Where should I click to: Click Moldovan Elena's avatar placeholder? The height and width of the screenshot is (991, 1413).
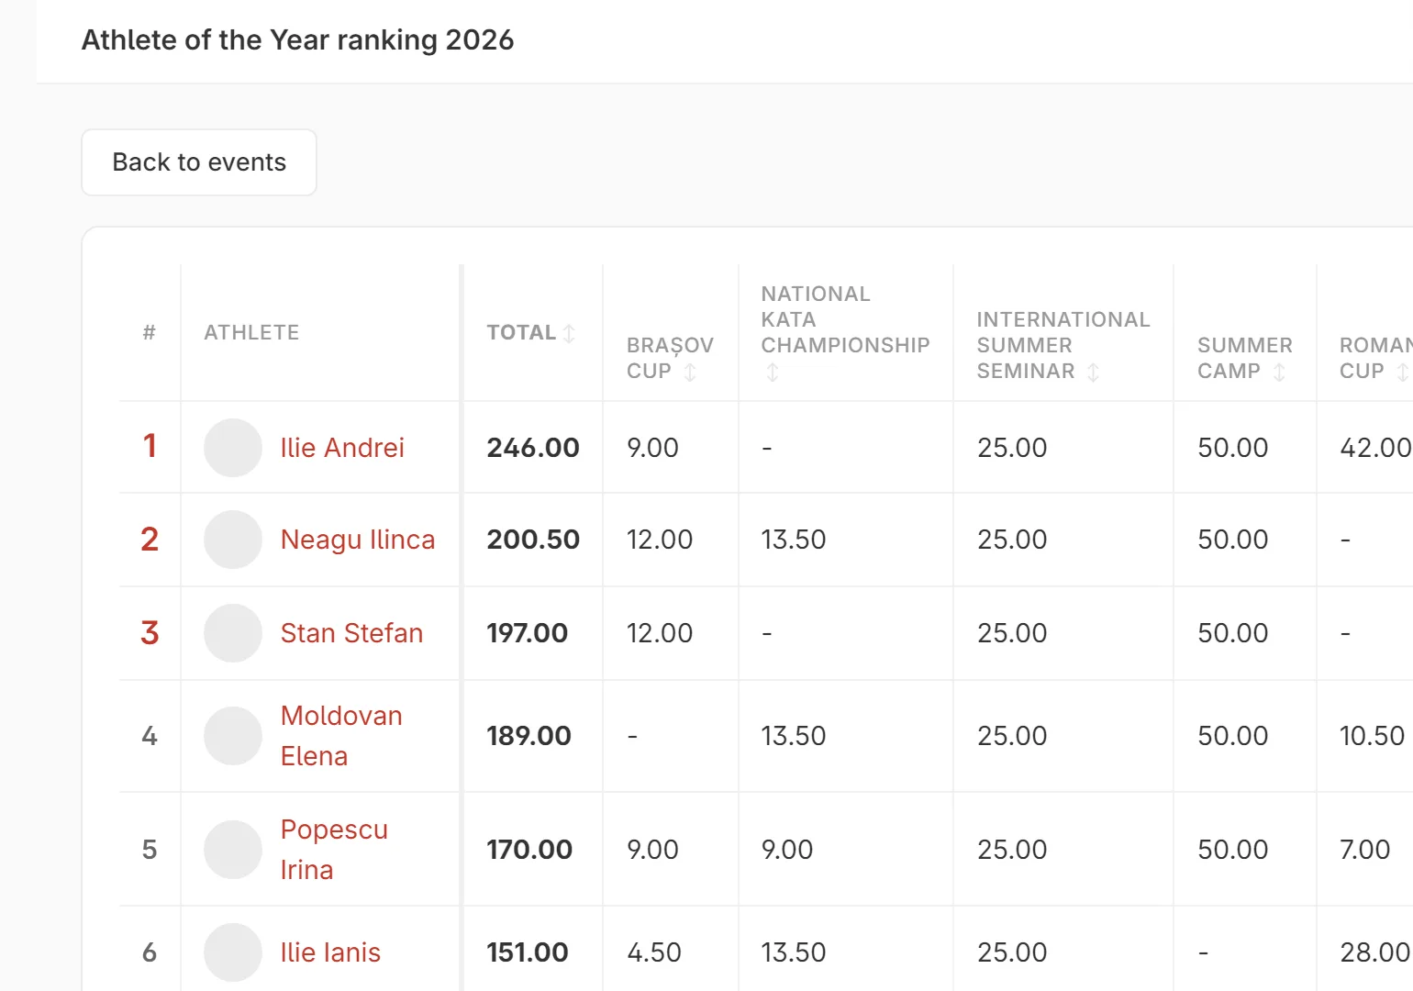coord(233,736)
